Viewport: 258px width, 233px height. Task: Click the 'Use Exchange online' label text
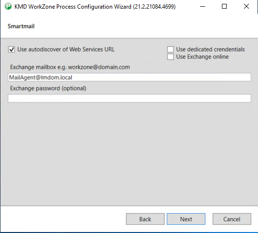pos(202,57)
